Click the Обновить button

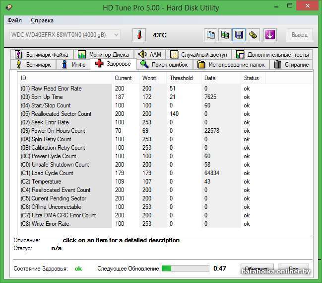[x=257, y=269]
